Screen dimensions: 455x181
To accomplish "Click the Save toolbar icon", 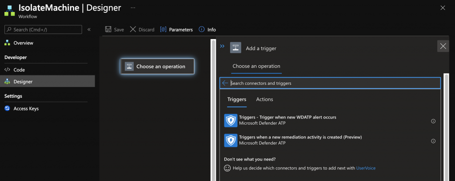I will tap(108, 30).
